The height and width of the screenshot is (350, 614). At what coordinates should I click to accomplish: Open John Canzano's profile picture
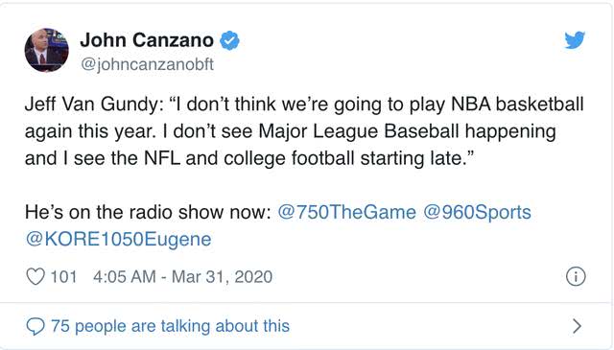coord(47,50)
